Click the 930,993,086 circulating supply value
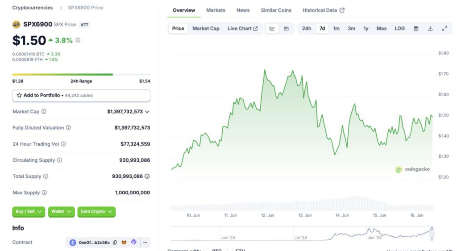 [x=135, y=160]
